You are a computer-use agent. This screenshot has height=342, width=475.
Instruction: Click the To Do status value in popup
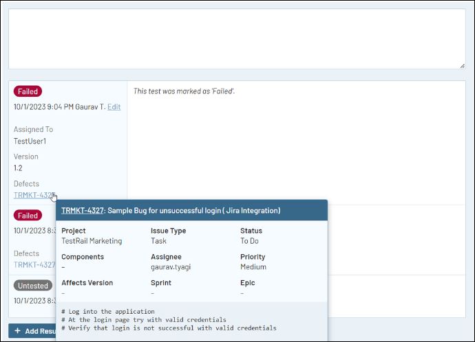point(251,241)
